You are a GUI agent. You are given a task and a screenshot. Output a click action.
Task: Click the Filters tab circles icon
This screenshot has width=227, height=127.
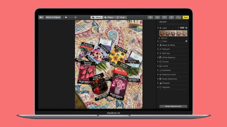[x=105, y=17]
